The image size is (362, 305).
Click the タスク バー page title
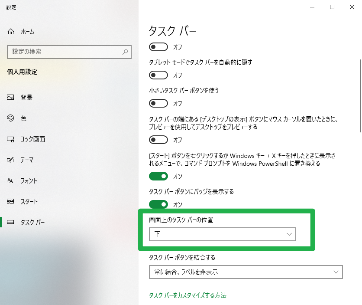[172, 31]
